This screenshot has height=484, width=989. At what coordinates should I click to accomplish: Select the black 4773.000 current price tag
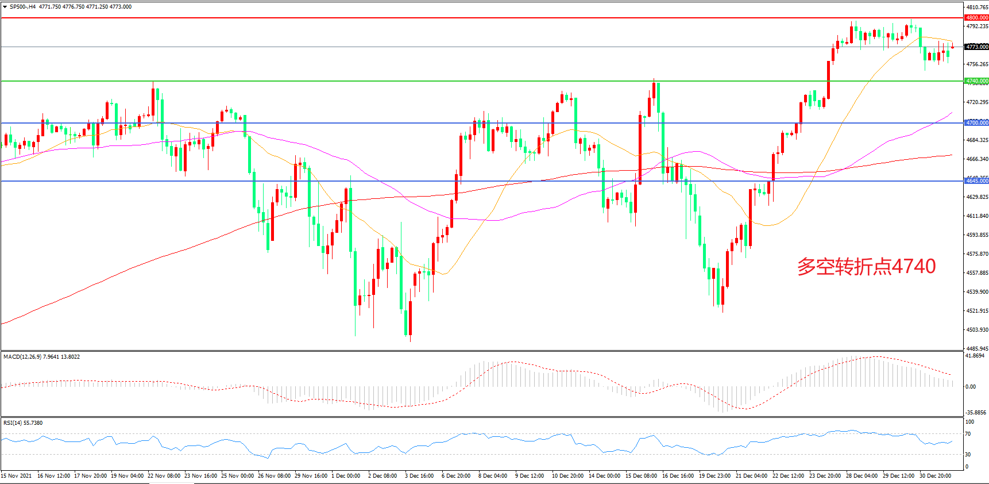click(976, 47)
